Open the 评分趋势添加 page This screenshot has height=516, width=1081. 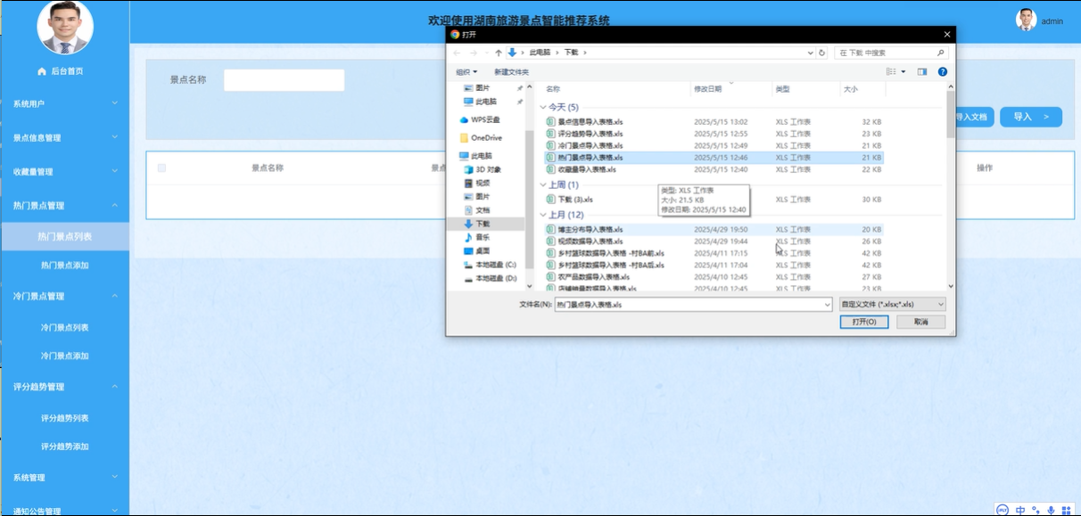click(x=64, y=446)
